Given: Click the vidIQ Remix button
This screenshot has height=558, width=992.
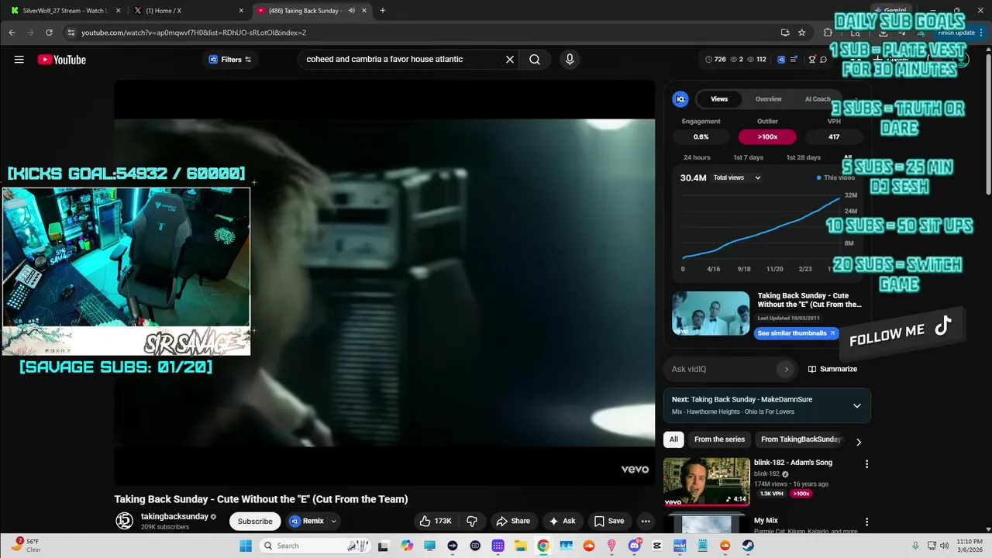Looking at the screenshot, I should pyautogui.click(x=307, y=521).
